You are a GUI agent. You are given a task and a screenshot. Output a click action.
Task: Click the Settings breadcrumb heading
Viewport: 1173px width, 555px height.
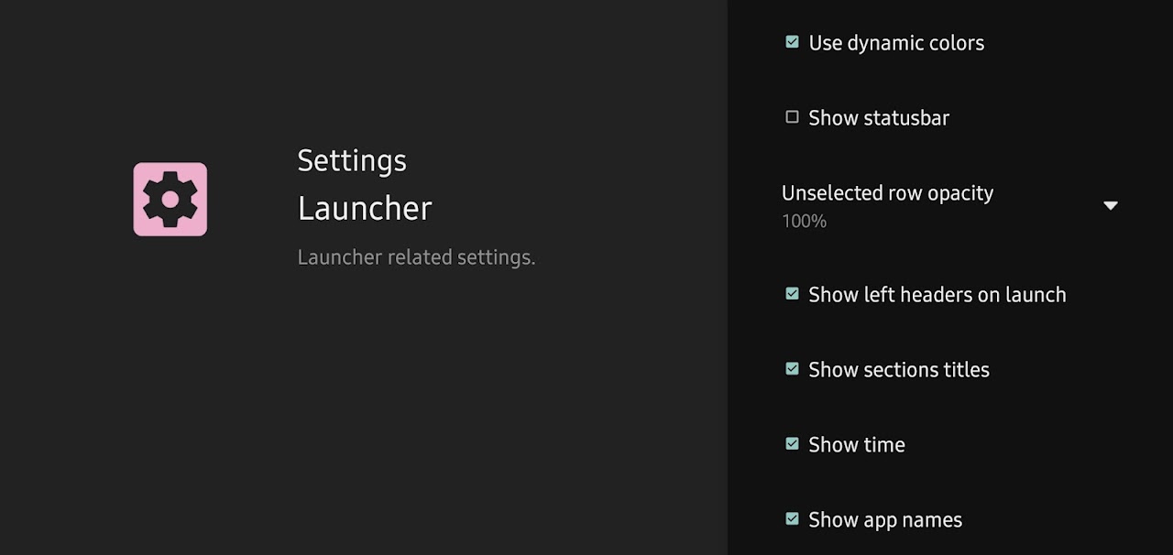coord(352,161)
